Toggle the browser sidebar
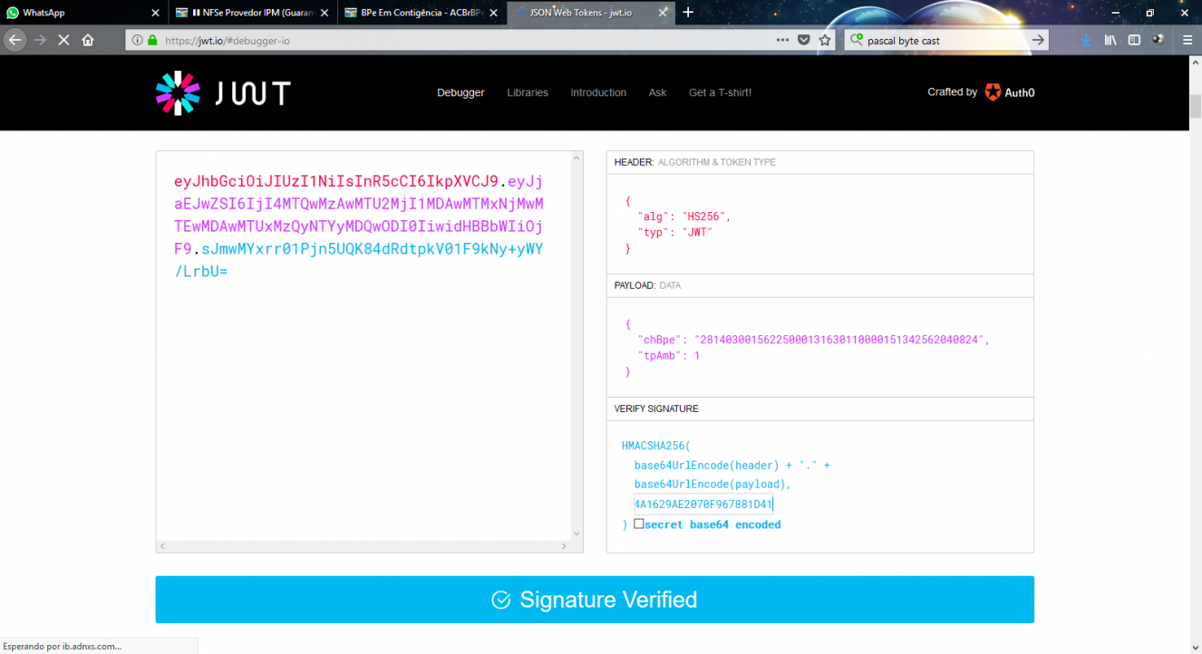 [1134, 40]
